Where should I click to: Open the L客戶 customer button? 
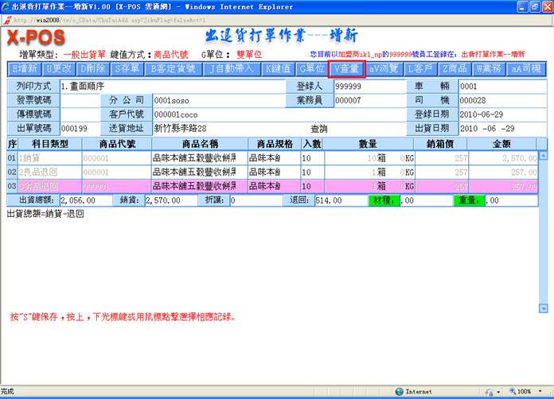coord(421,69)
